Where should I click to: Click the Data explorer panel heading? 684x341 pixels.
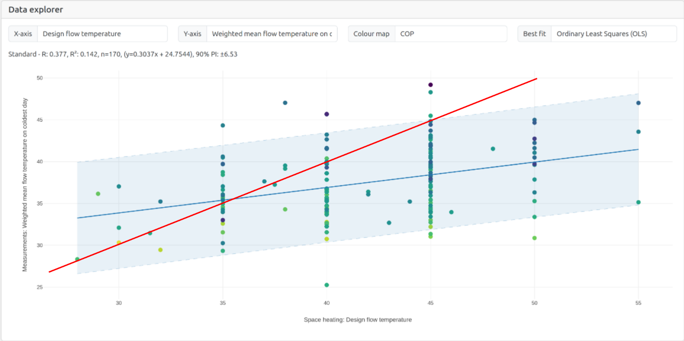[36, 10]
